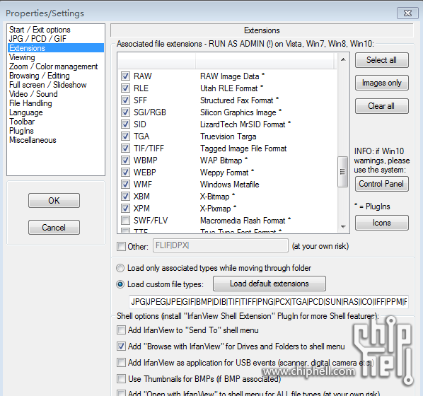Viewport: 423px width, 396px height.
Task: Go to the PlugIns settings page
Action: pos(22,131)
